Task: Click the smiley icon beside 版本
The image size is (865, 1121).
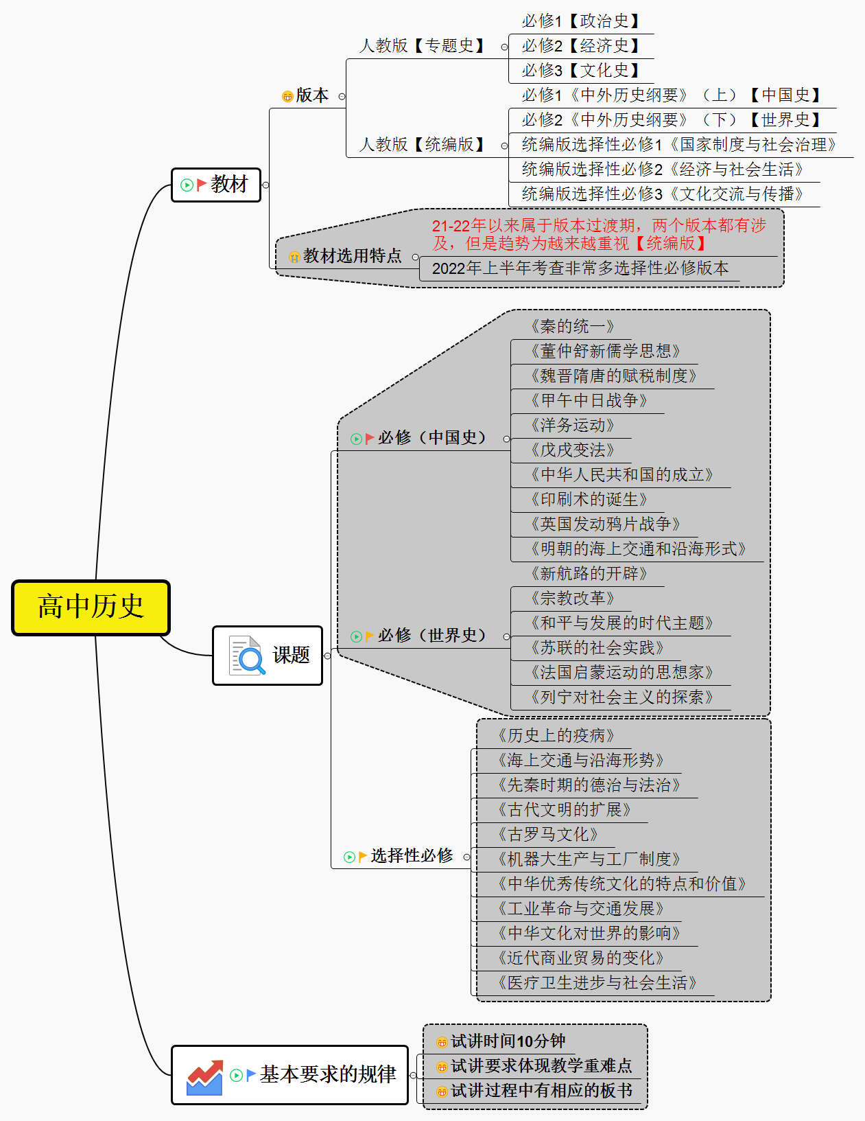Action: click(x=287, y=96)
